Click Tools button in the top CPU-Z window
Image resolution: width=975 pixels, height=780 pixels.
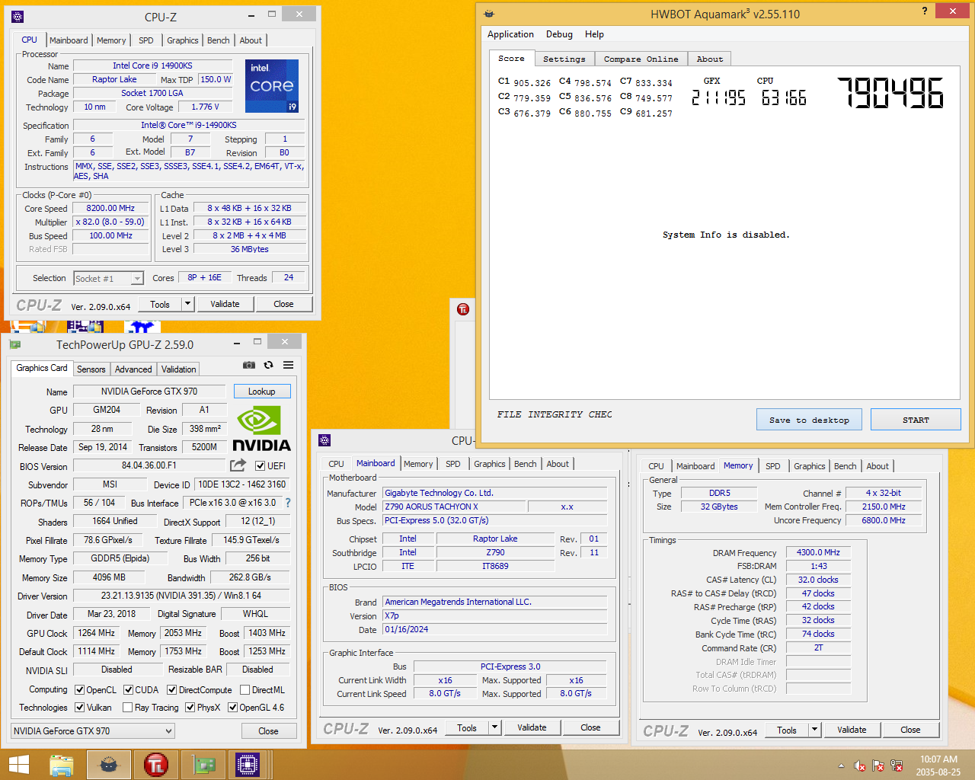[x=160, y=304]
